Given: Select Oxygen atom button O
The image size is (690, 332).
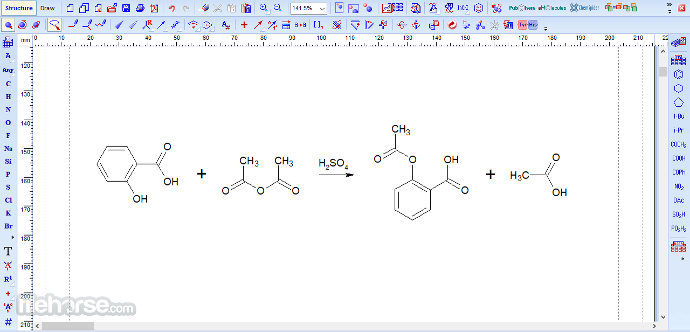Looking at the screenshot, I should pos(8,122).
